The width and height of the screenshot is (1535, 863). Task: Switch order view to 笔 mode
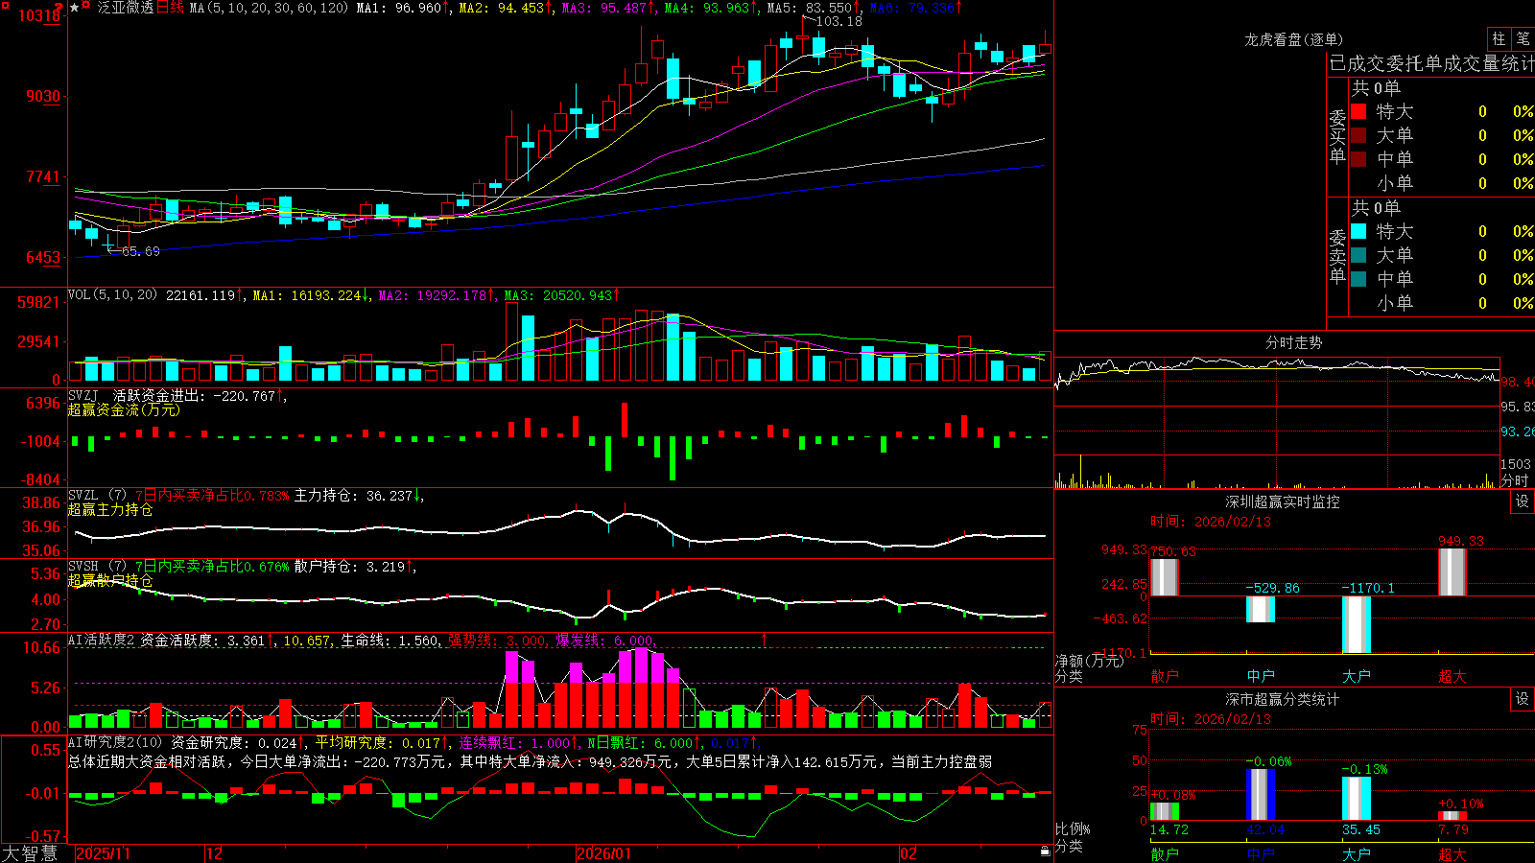(1523, 38)
